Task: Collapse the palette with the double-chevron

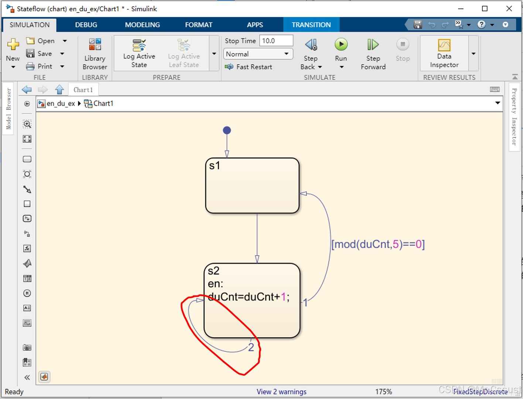Action: pyautogui.click(x=27, y=377)
